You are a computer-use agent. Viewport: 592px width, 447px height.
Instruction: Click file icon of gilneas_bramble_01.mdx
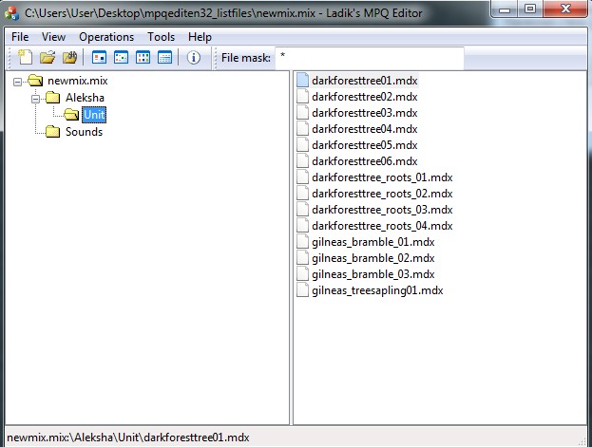(302, 242)
